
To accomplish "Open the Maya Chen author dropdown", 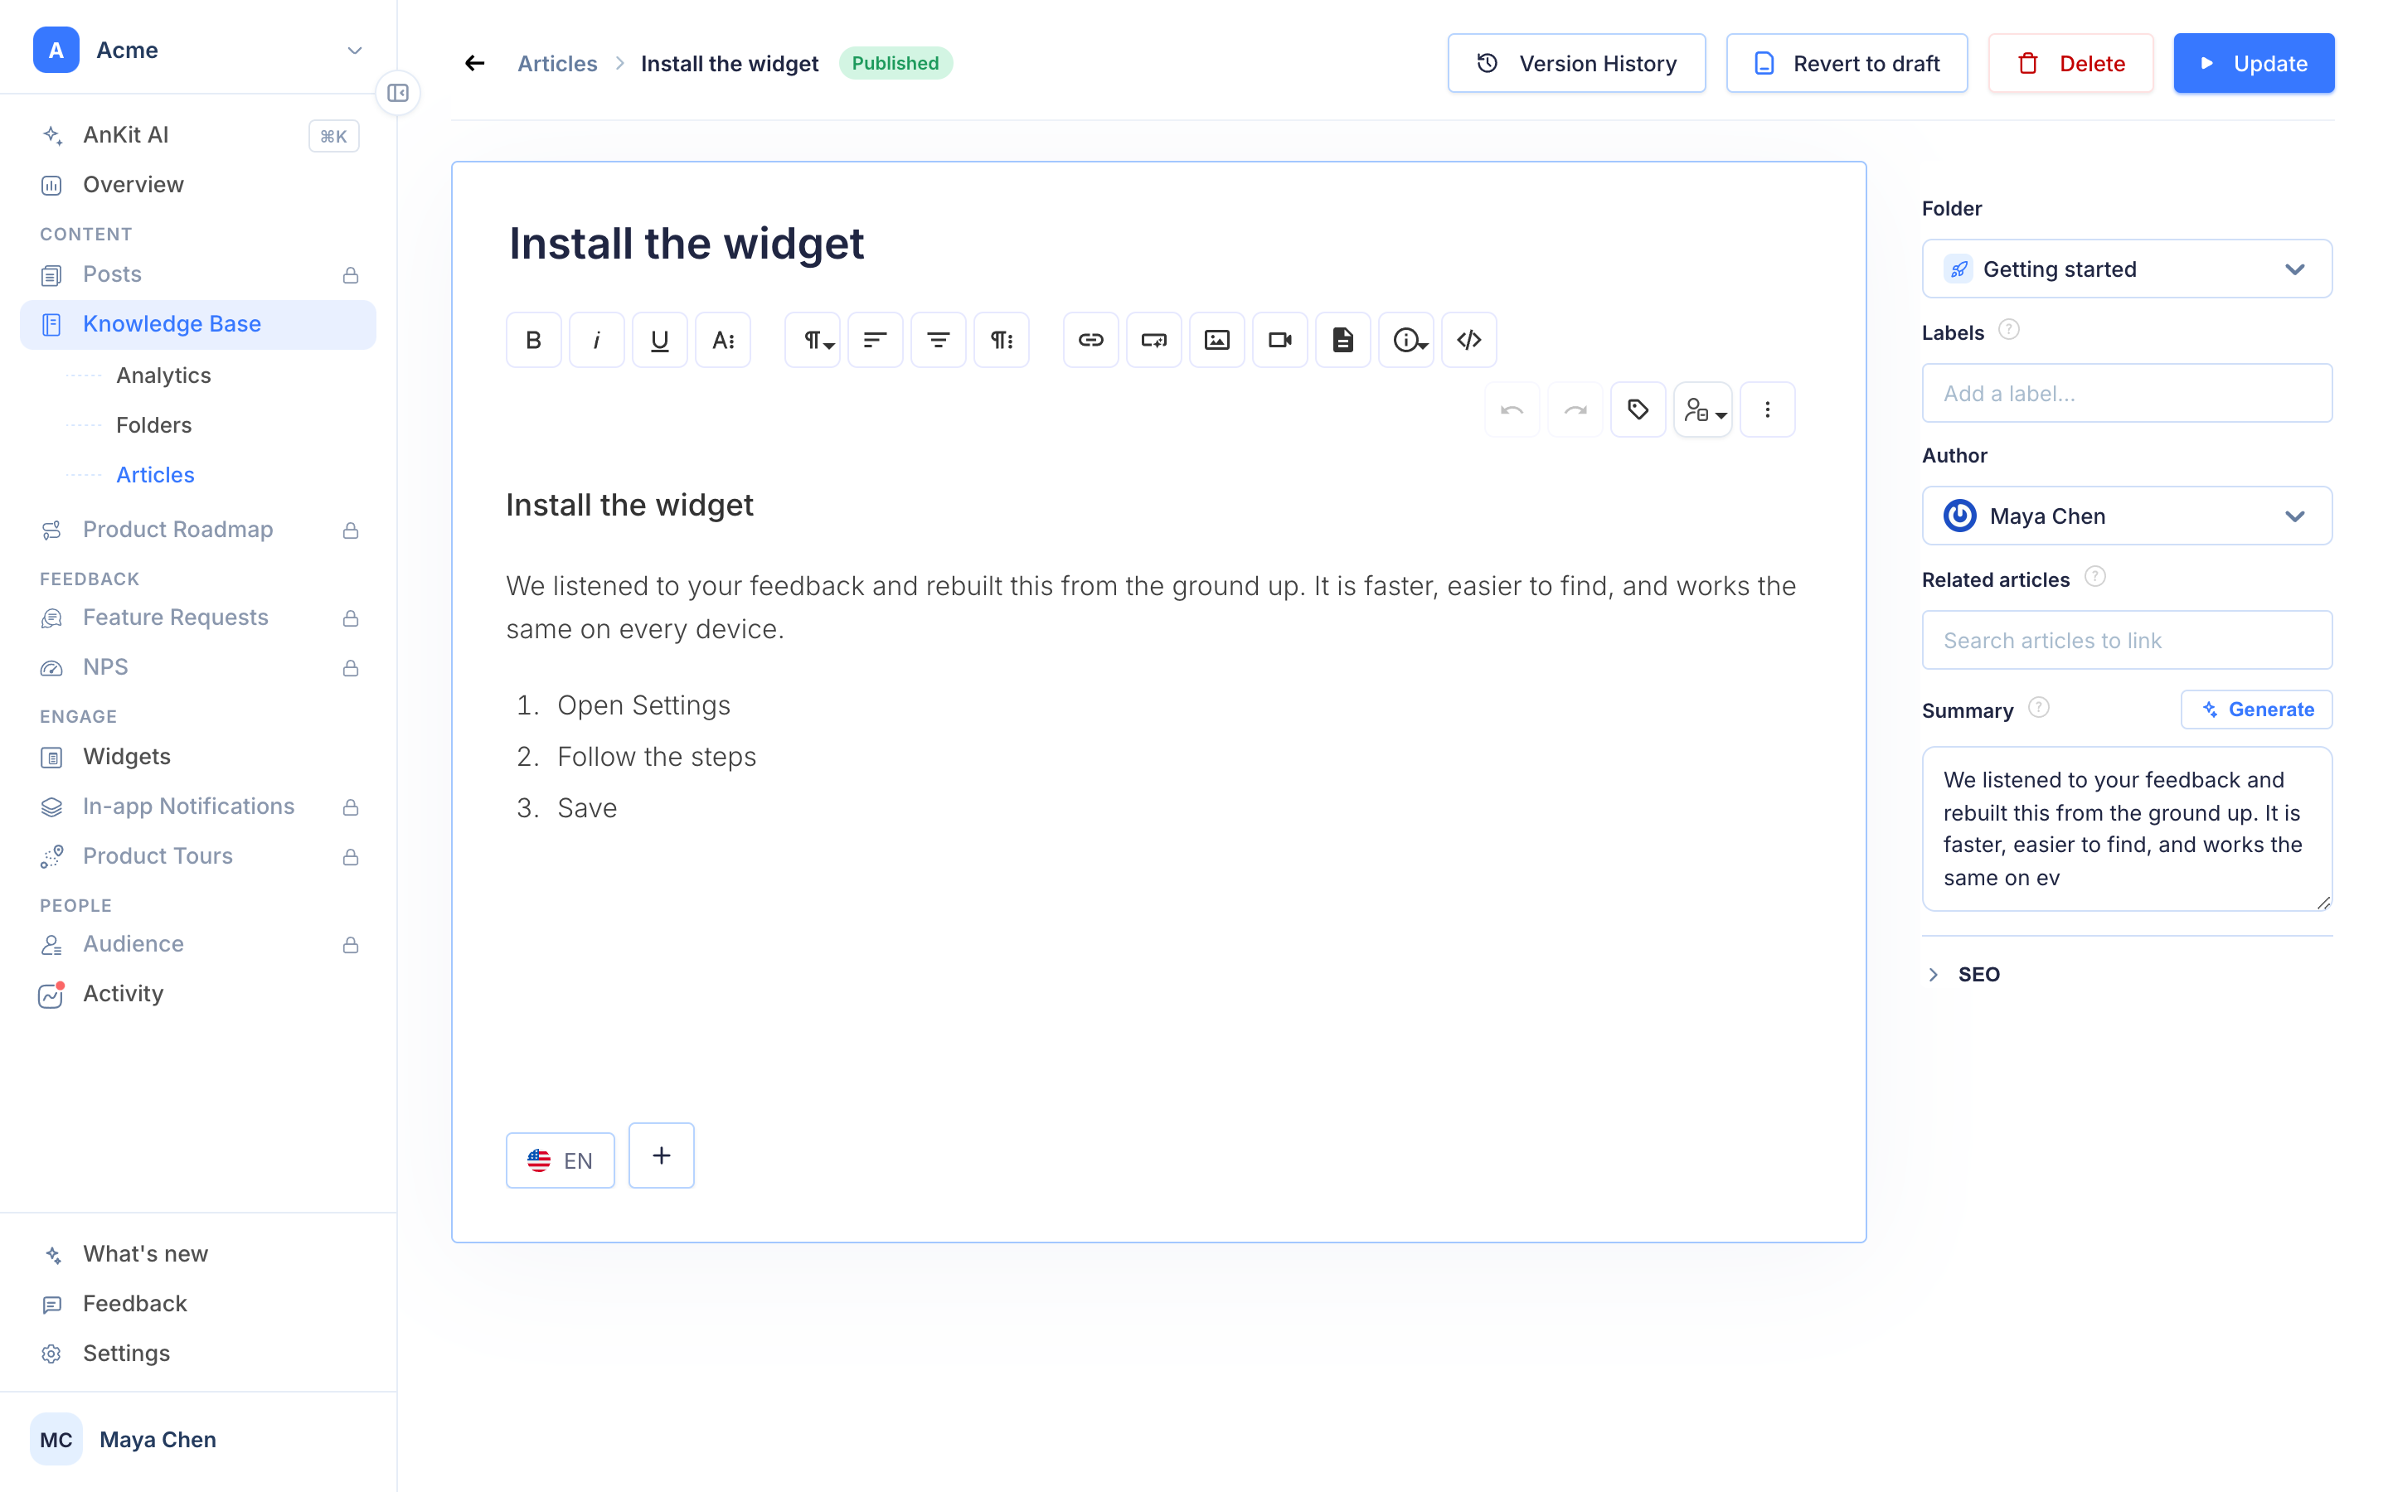I will pyautogui.click(x=2127, y=515).
